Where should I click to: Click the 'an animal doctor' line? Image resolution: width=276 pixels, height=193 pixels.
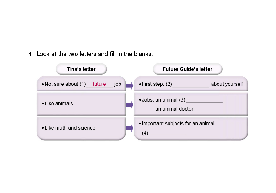point(174,109)
